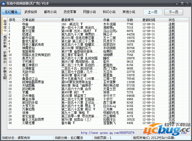Image resolution: width=192 pixels, height=141 pixels.
Task: Open the 其他小说 category
Action: tap(129, 12)
